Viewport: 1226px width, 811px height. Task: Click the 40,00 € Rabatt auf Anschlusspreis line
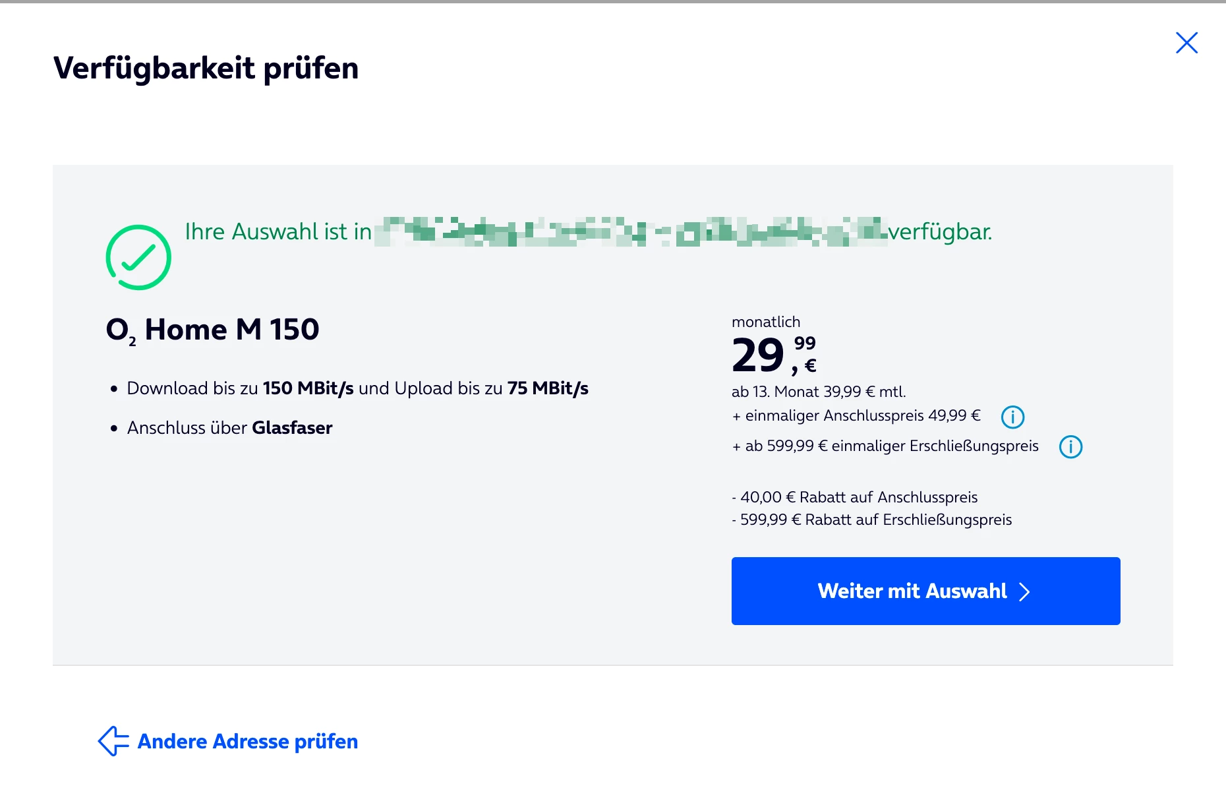tap(855, 497)
